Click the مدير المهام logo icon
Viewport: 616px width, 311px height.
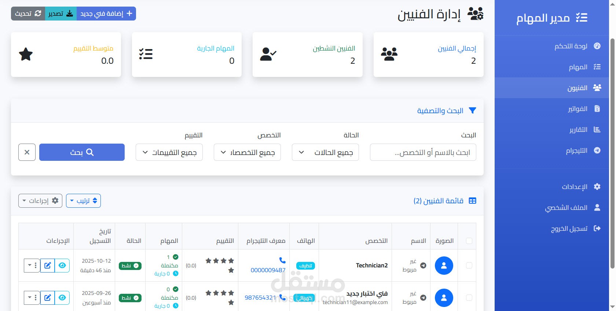tap(582, 18)
